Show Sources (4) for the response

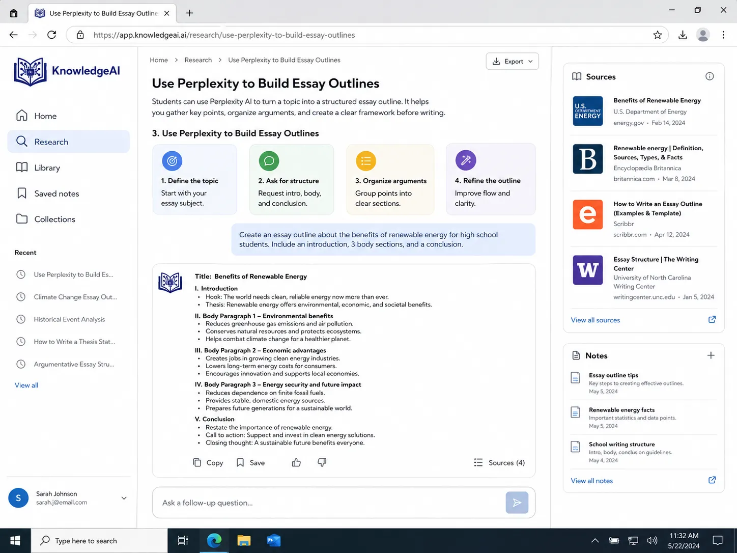[x=499, y=463]
